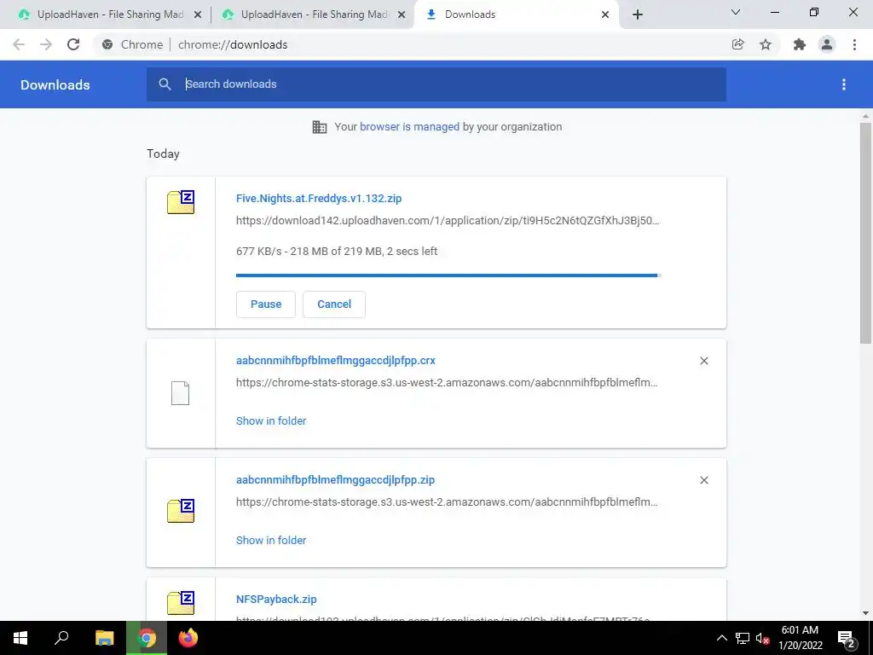This screenshot has width=873, height=655.
Task: Click the network status tray icon
Action: tap(743, 638)
